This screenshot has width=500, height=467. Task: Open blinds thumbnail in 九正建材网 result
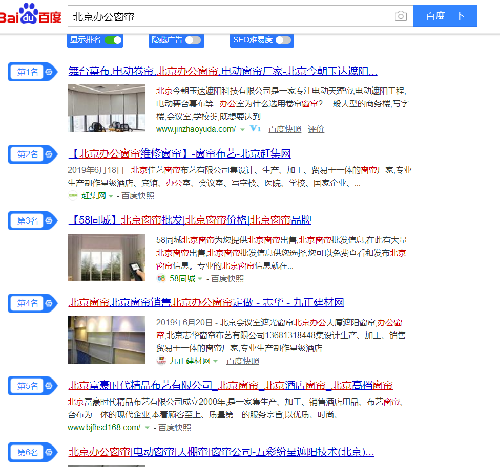click(107, 340)
